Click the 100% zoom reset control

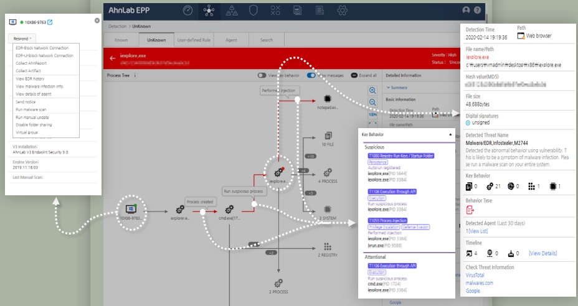(372, 114)
